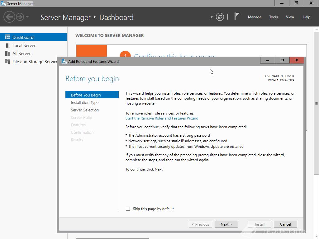319x239 pixels.
Task: Click the All Servers icon in sidebar
Action: [x=7, y=53]
